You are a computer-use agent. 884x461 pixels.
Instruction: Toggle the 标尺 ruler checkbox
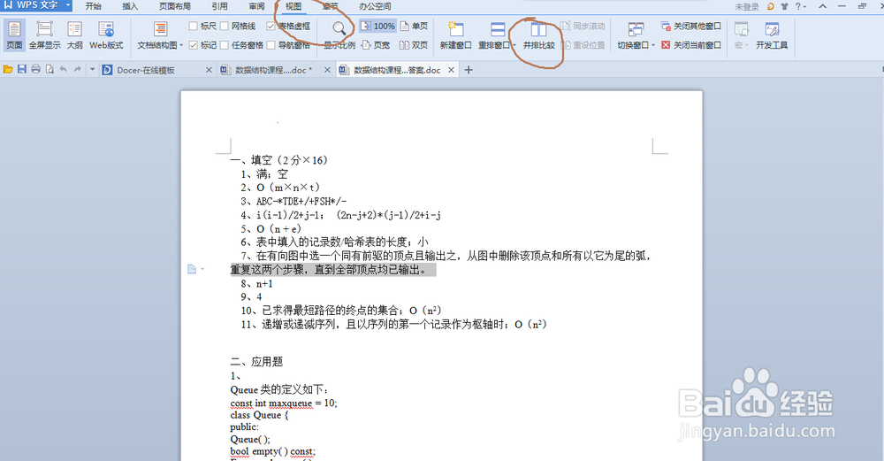click(x=194, y=26)
